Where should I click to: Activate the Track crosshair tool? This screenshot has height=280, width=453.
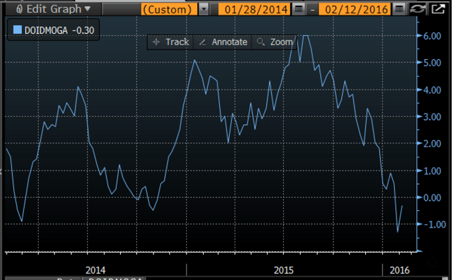pyautogui.click(x=171, y=42)
